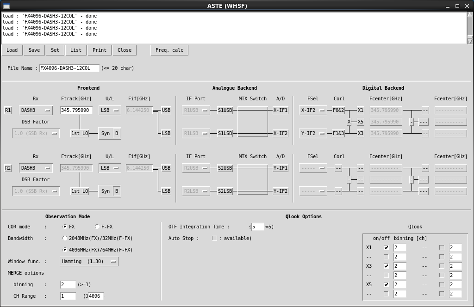Click the X3 output box
Viewport: 474px width, 307px height.
pos(360,134)
